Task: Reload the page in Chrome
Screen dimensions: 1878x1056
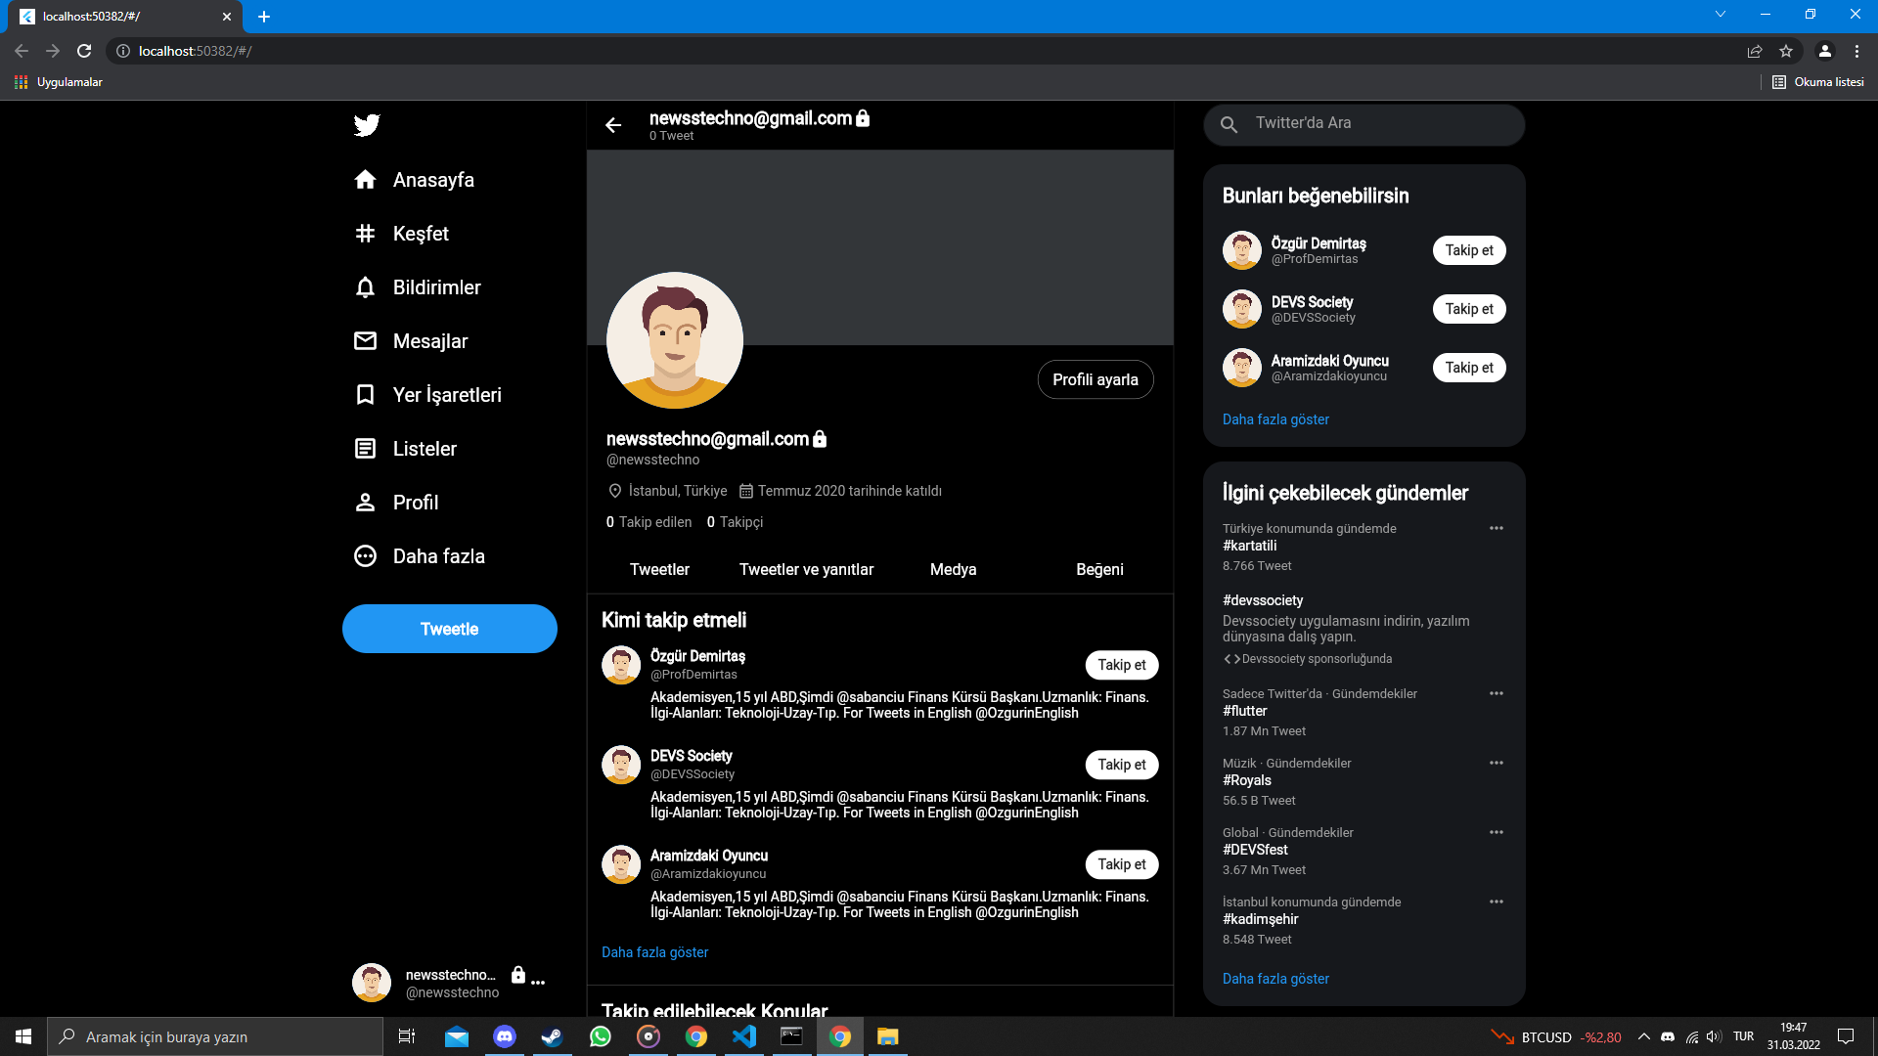Action: pos(84,51)
